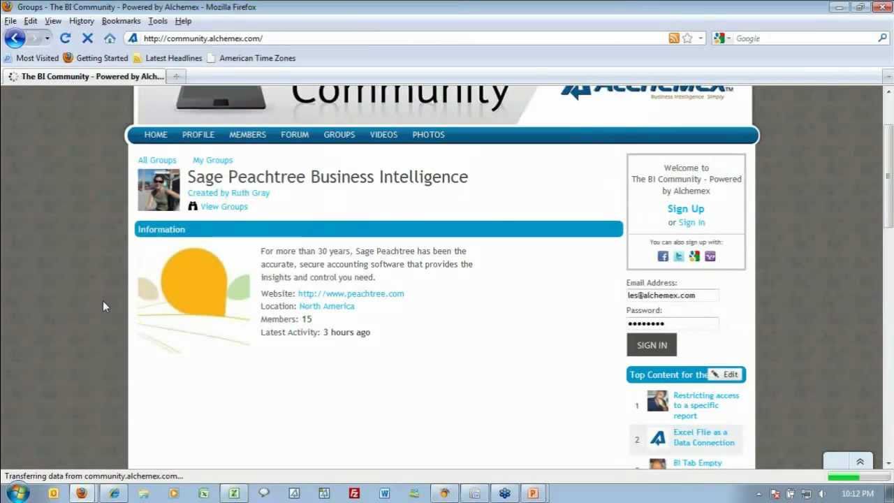Screen dimensions: 894x503
Task: Click the Sign Up link
Action: [686, 208]
